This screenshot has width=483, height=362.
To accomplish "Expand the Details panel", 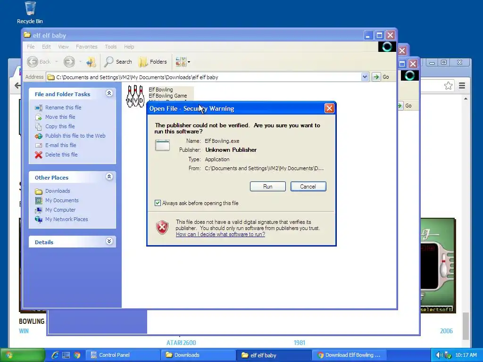I will pyautogui.click(x=109, y=241).
